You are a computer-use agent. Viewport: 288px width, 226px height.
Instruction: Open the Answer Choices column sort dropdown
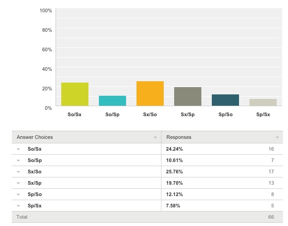(155, 137)
